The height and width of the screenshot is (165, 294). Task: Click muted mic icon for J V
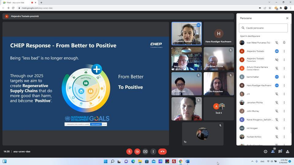277,94
